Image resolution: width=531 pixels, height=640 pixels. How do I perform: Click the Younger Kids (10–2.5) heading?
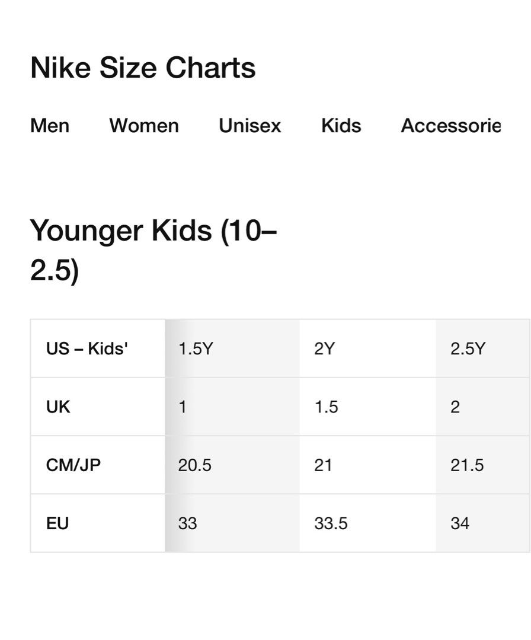(153, 250)
